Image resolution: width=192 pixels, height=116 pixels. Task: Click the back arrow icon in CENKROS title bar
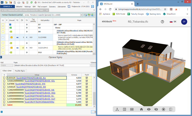point(2,2)
